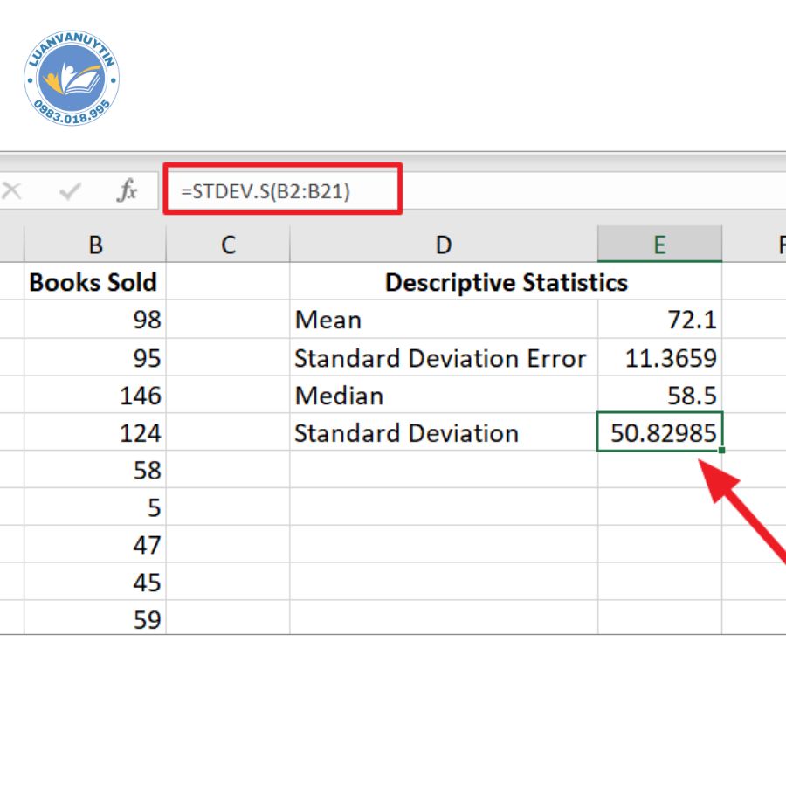Click the Books Sold header cell
Screen dimensions: 786x786
pyautogui.click(x=94, y=282)
